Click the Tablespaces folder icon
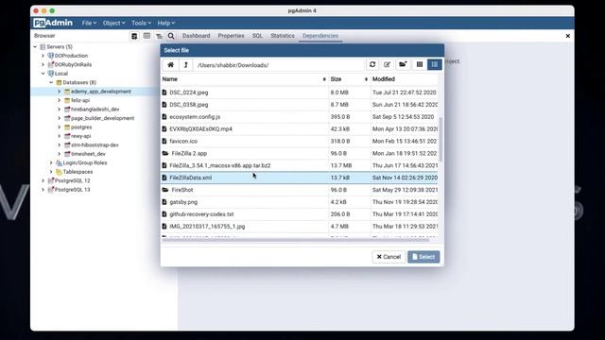The image size is (605, 340). coord(59,172)
